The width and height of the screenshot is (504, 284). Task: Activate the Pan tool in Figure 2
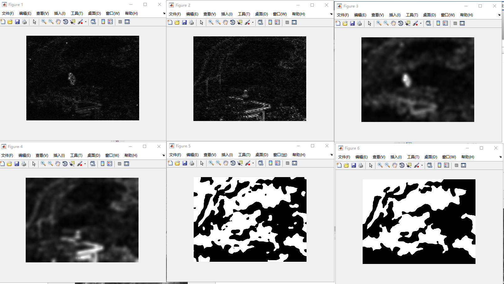pyautogui.click(x=225, y=22)
